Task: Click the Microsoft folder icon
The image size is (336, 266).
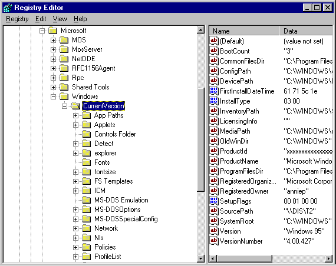Action: [x=53, y=31]
